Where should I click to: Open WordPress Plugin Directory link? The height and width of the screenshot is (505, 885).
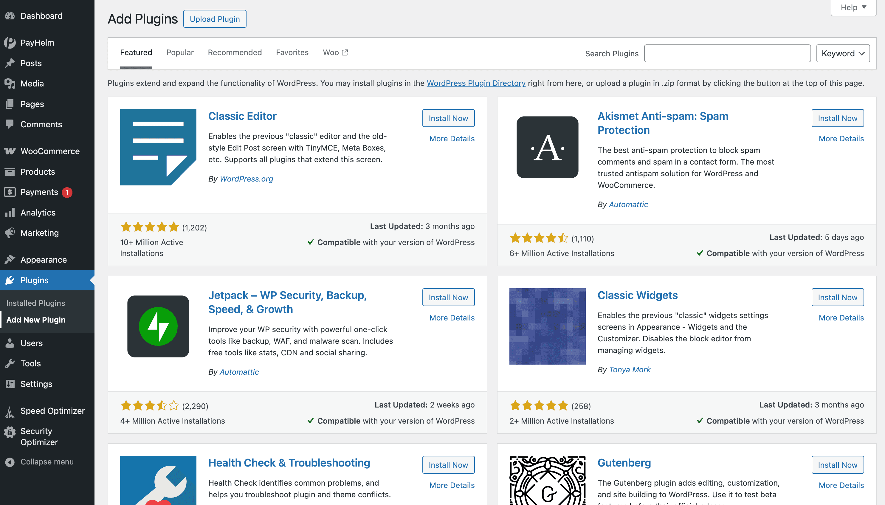point(476,83)
